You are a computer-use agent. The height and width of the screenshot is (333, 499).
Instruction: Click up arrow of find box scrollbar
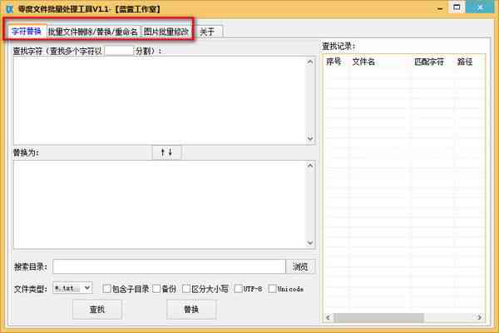pyautogui.click(x=310, y=62)
